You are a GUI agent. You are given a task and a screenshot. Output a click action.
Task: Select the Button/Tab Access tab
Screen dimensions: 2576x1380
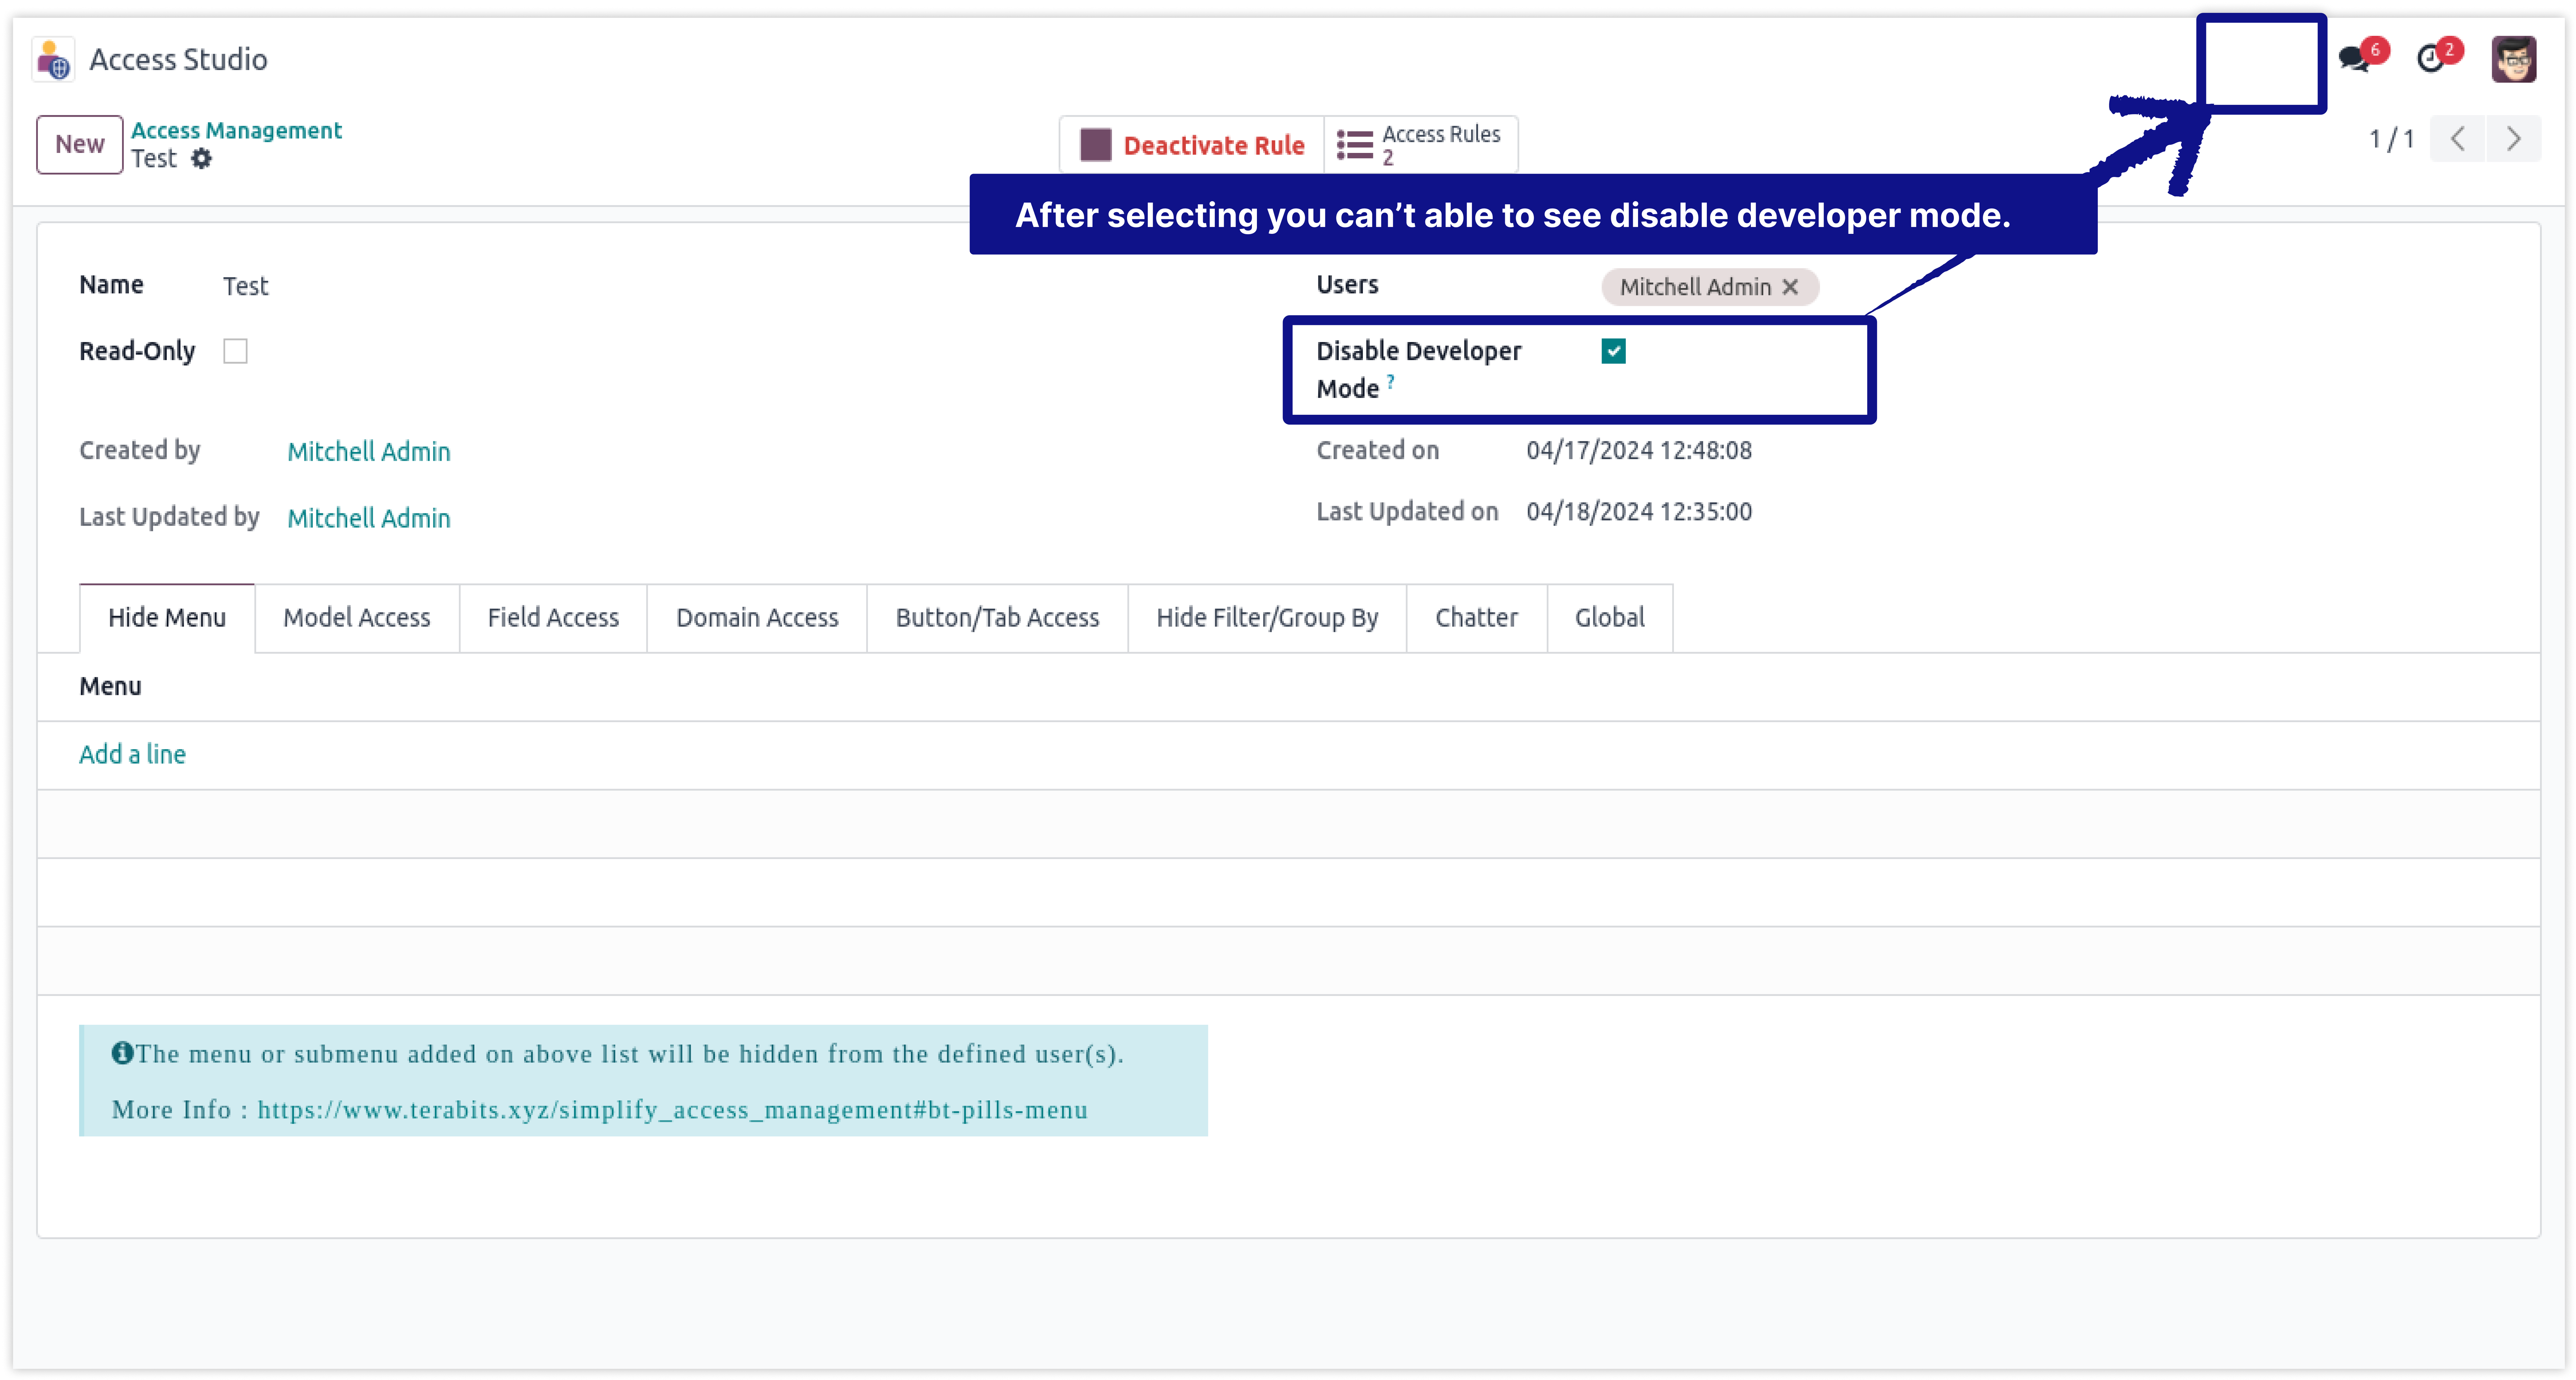pos(997,618)
